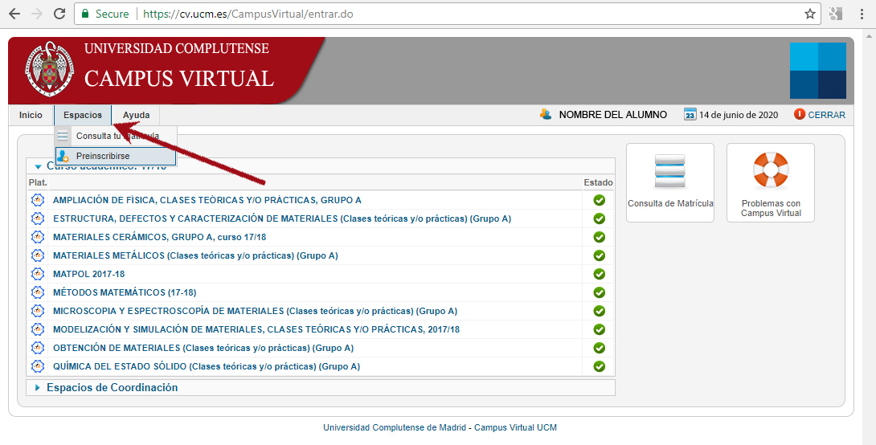The image size is (876, 445).
Task: Select Consulta tu matrícula menu entry
Action: (116, 136)
